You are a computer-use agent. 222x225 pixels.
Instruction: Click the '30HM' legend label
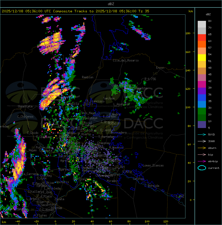[x=211, y=141]
